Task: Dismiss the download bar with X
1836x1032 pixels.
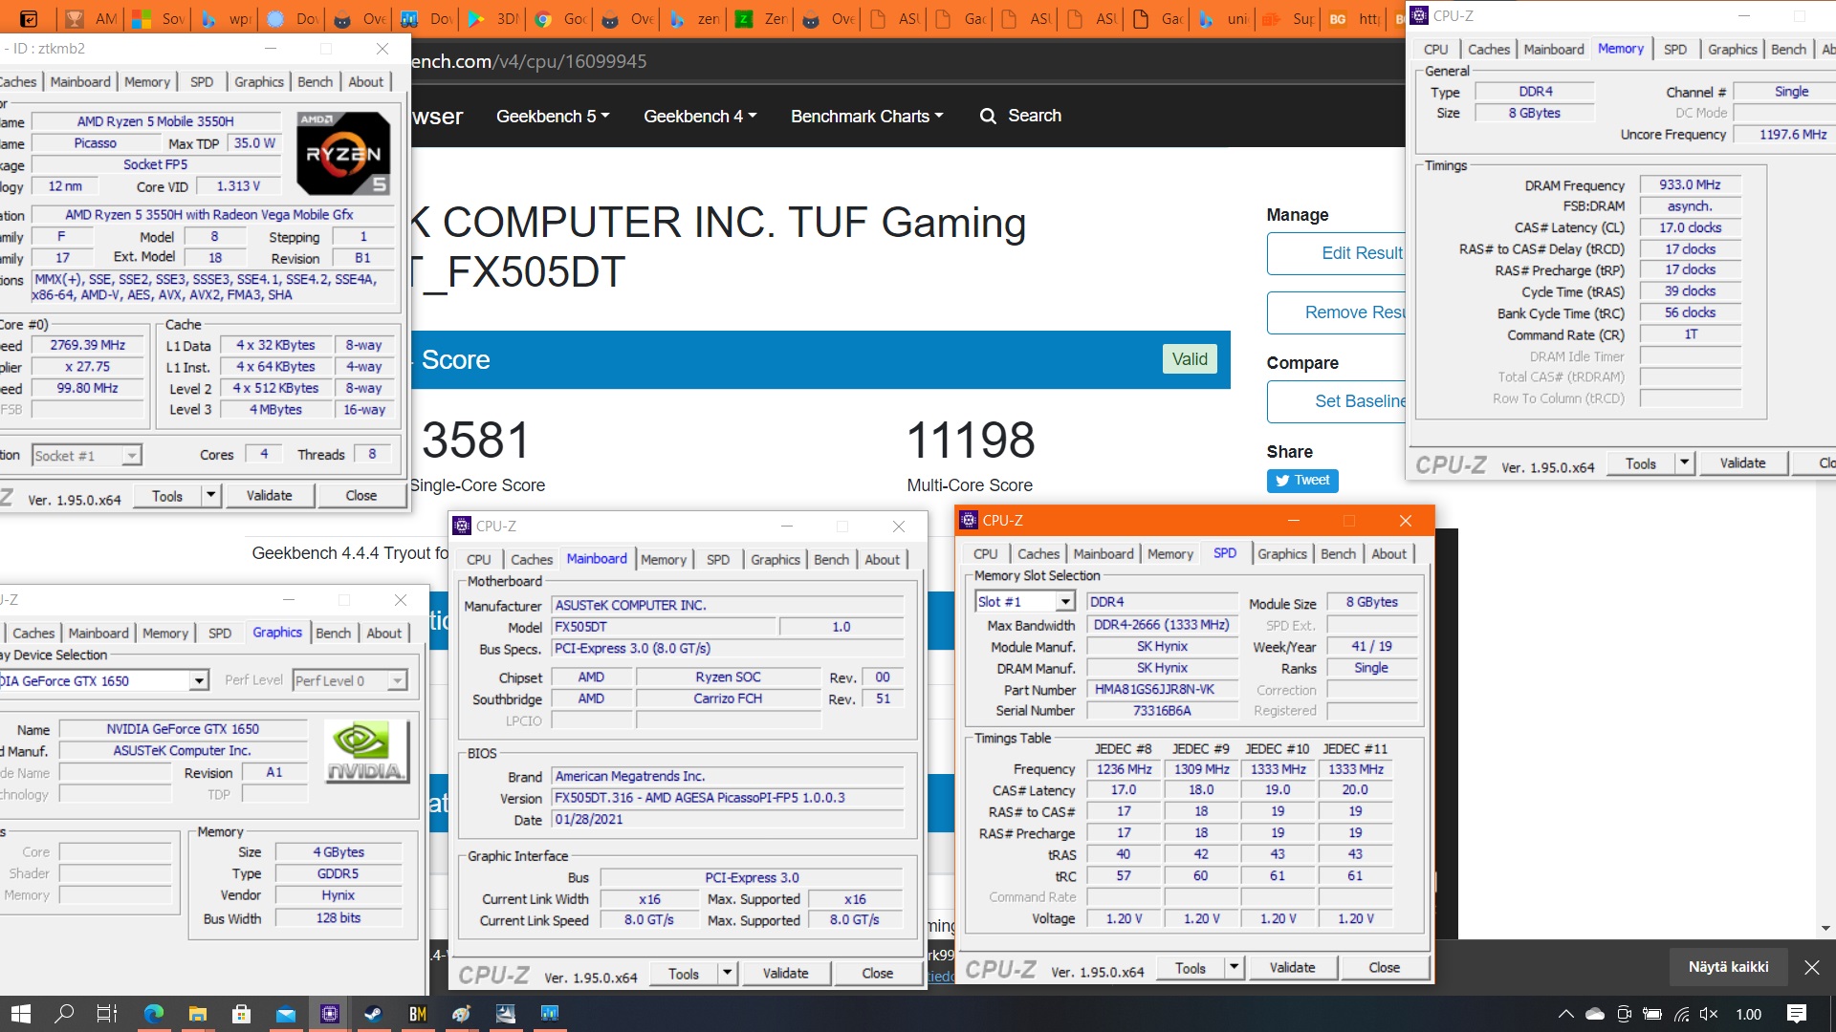Action: [1811, 967]
